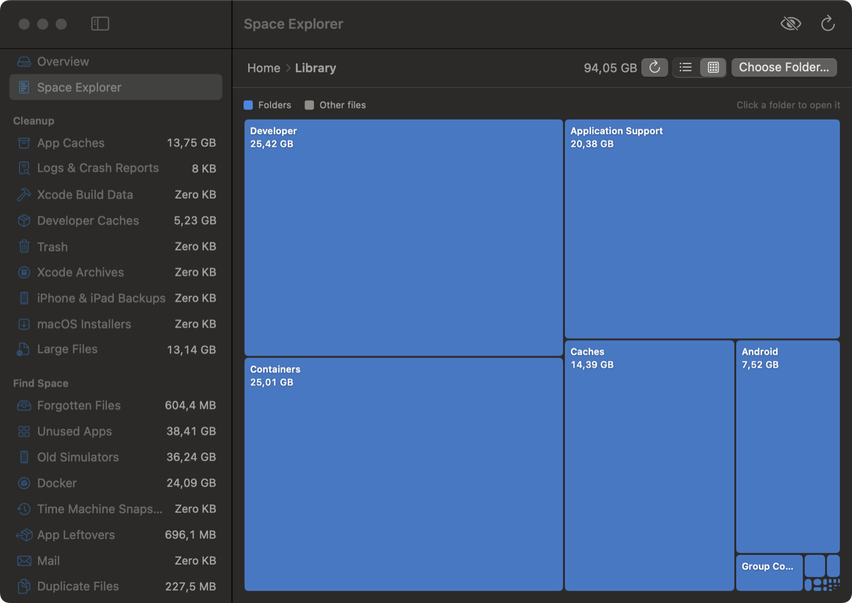Click the Large Files icon
Viewport: 852px width, 603px height.
[x=24, y=350]
